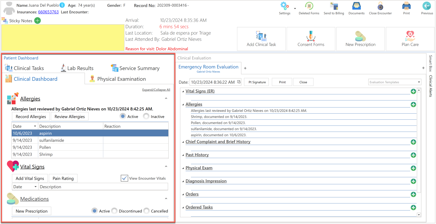Open the insurance number 660653763 link
This screenshot has height=224, width=436.
click(x=48, y=12)
